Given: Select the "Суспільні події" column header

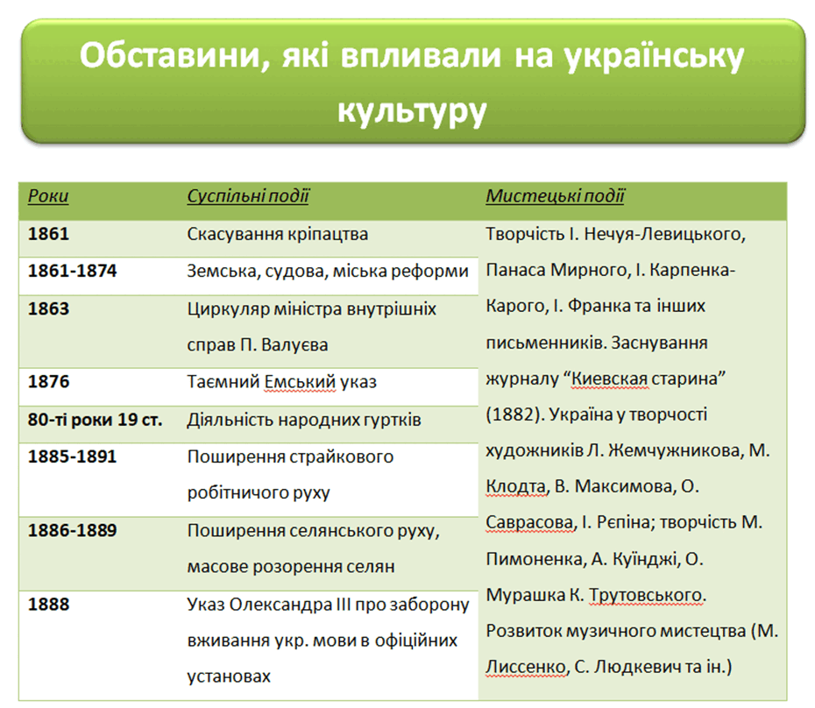Looking at the screenshot, I should (x=248, y=196).
